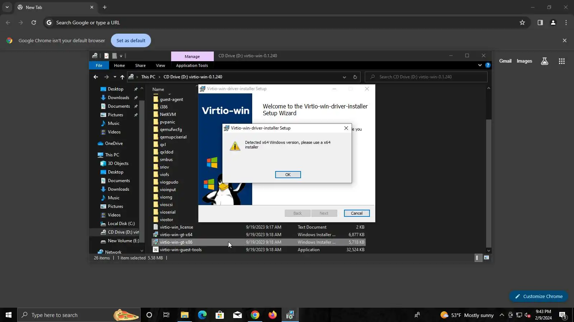574x322 pixels.
Task: Open the Chrome three-dot menu
Action: click(566, 23)
